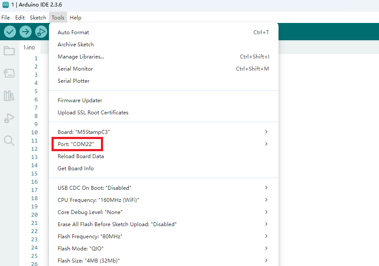Open the Search sidebar icon
The height and width of the screenshot is (266, 379).
9,140
